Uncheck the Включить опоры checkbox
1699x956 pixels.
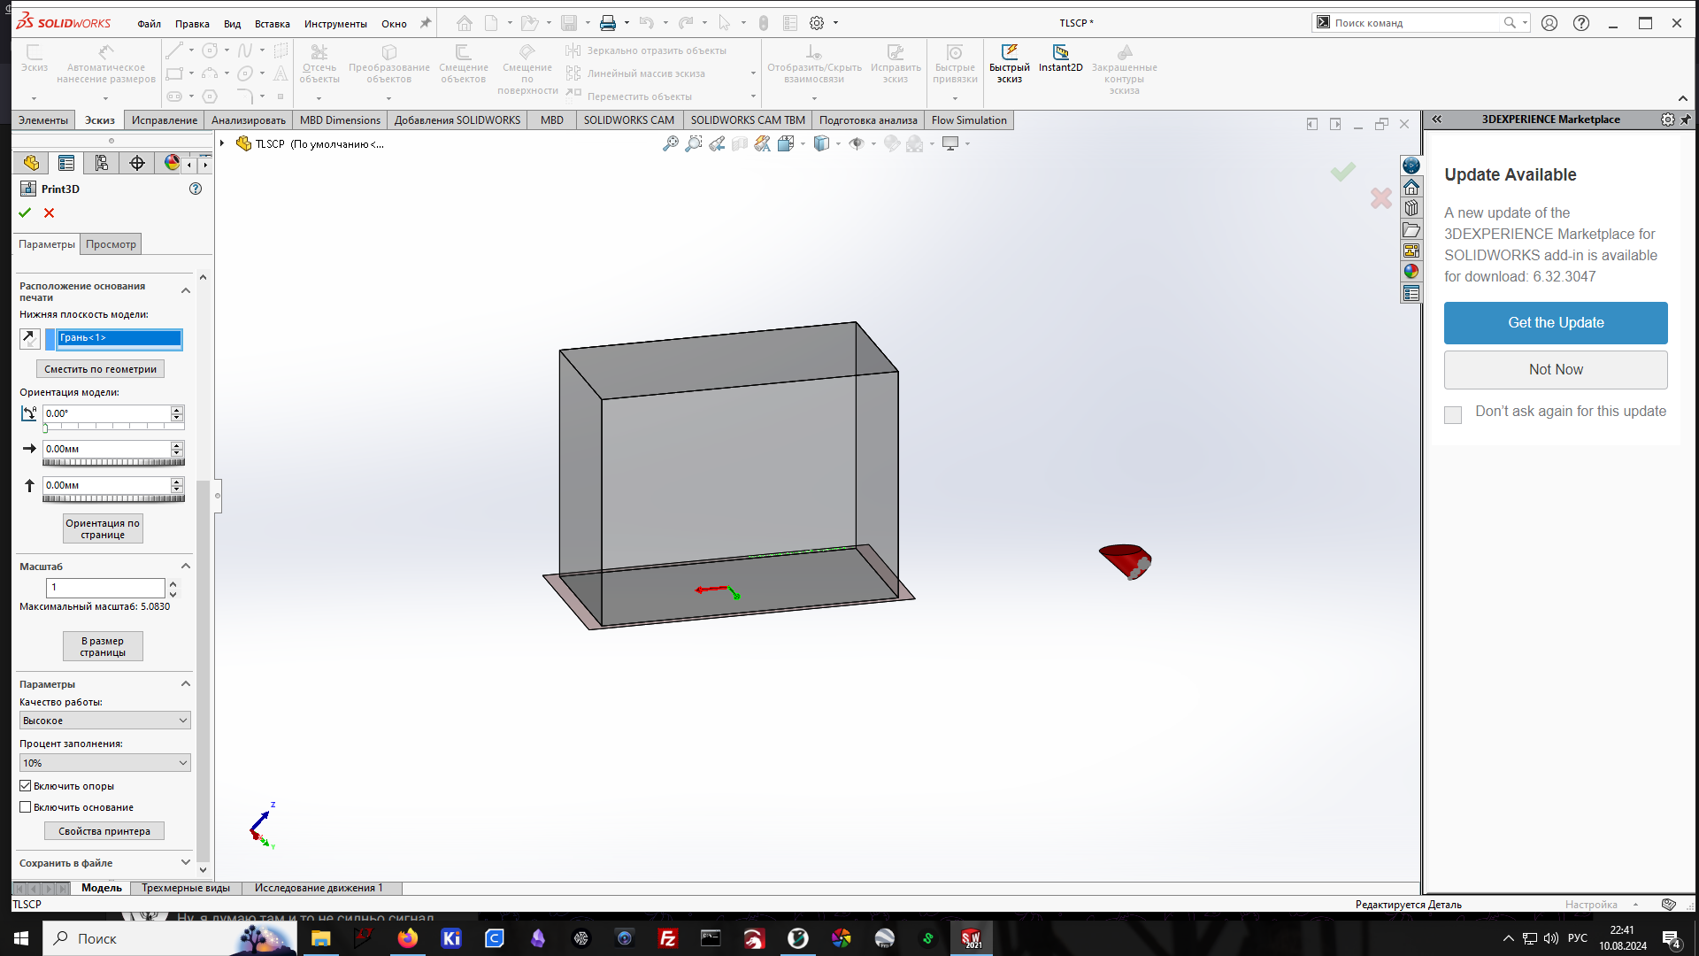(26, 786)
